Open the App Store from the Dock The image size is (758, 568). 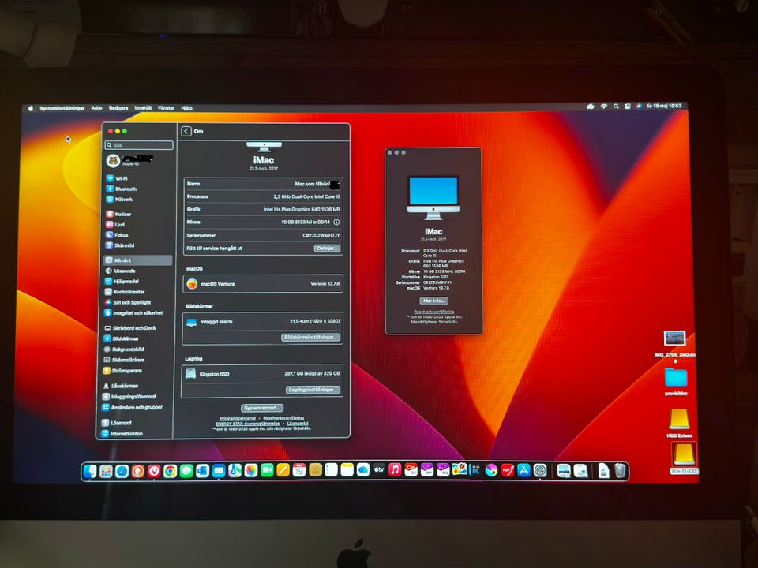(x=523, y=470)
